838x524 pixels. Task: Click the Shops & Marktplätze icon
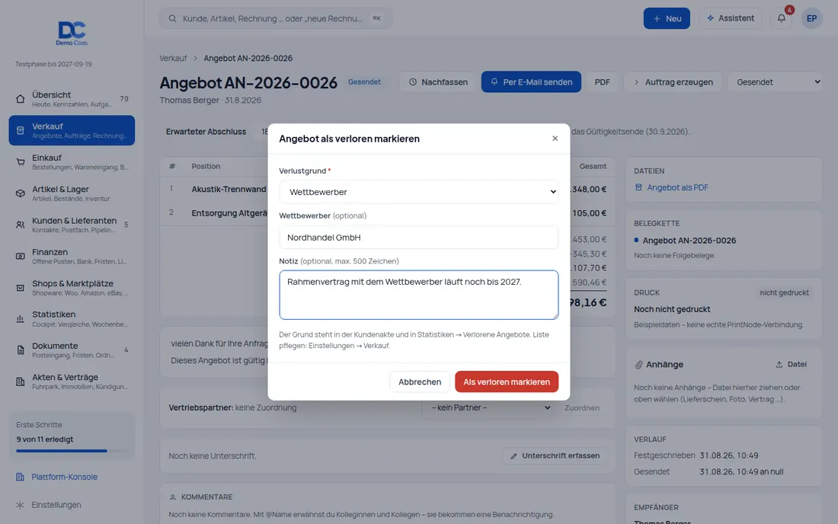[21, 288]
